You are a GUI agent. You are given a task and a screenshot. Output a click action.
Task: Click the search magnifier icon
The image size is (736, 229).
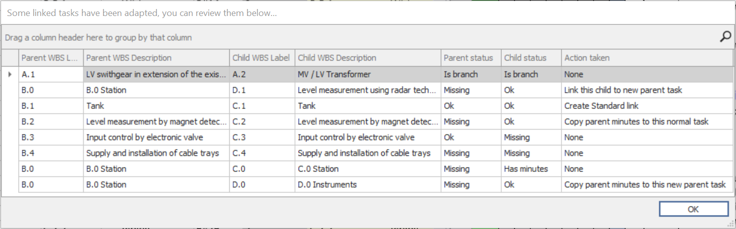pyautogui.click(x=725, y=37)
